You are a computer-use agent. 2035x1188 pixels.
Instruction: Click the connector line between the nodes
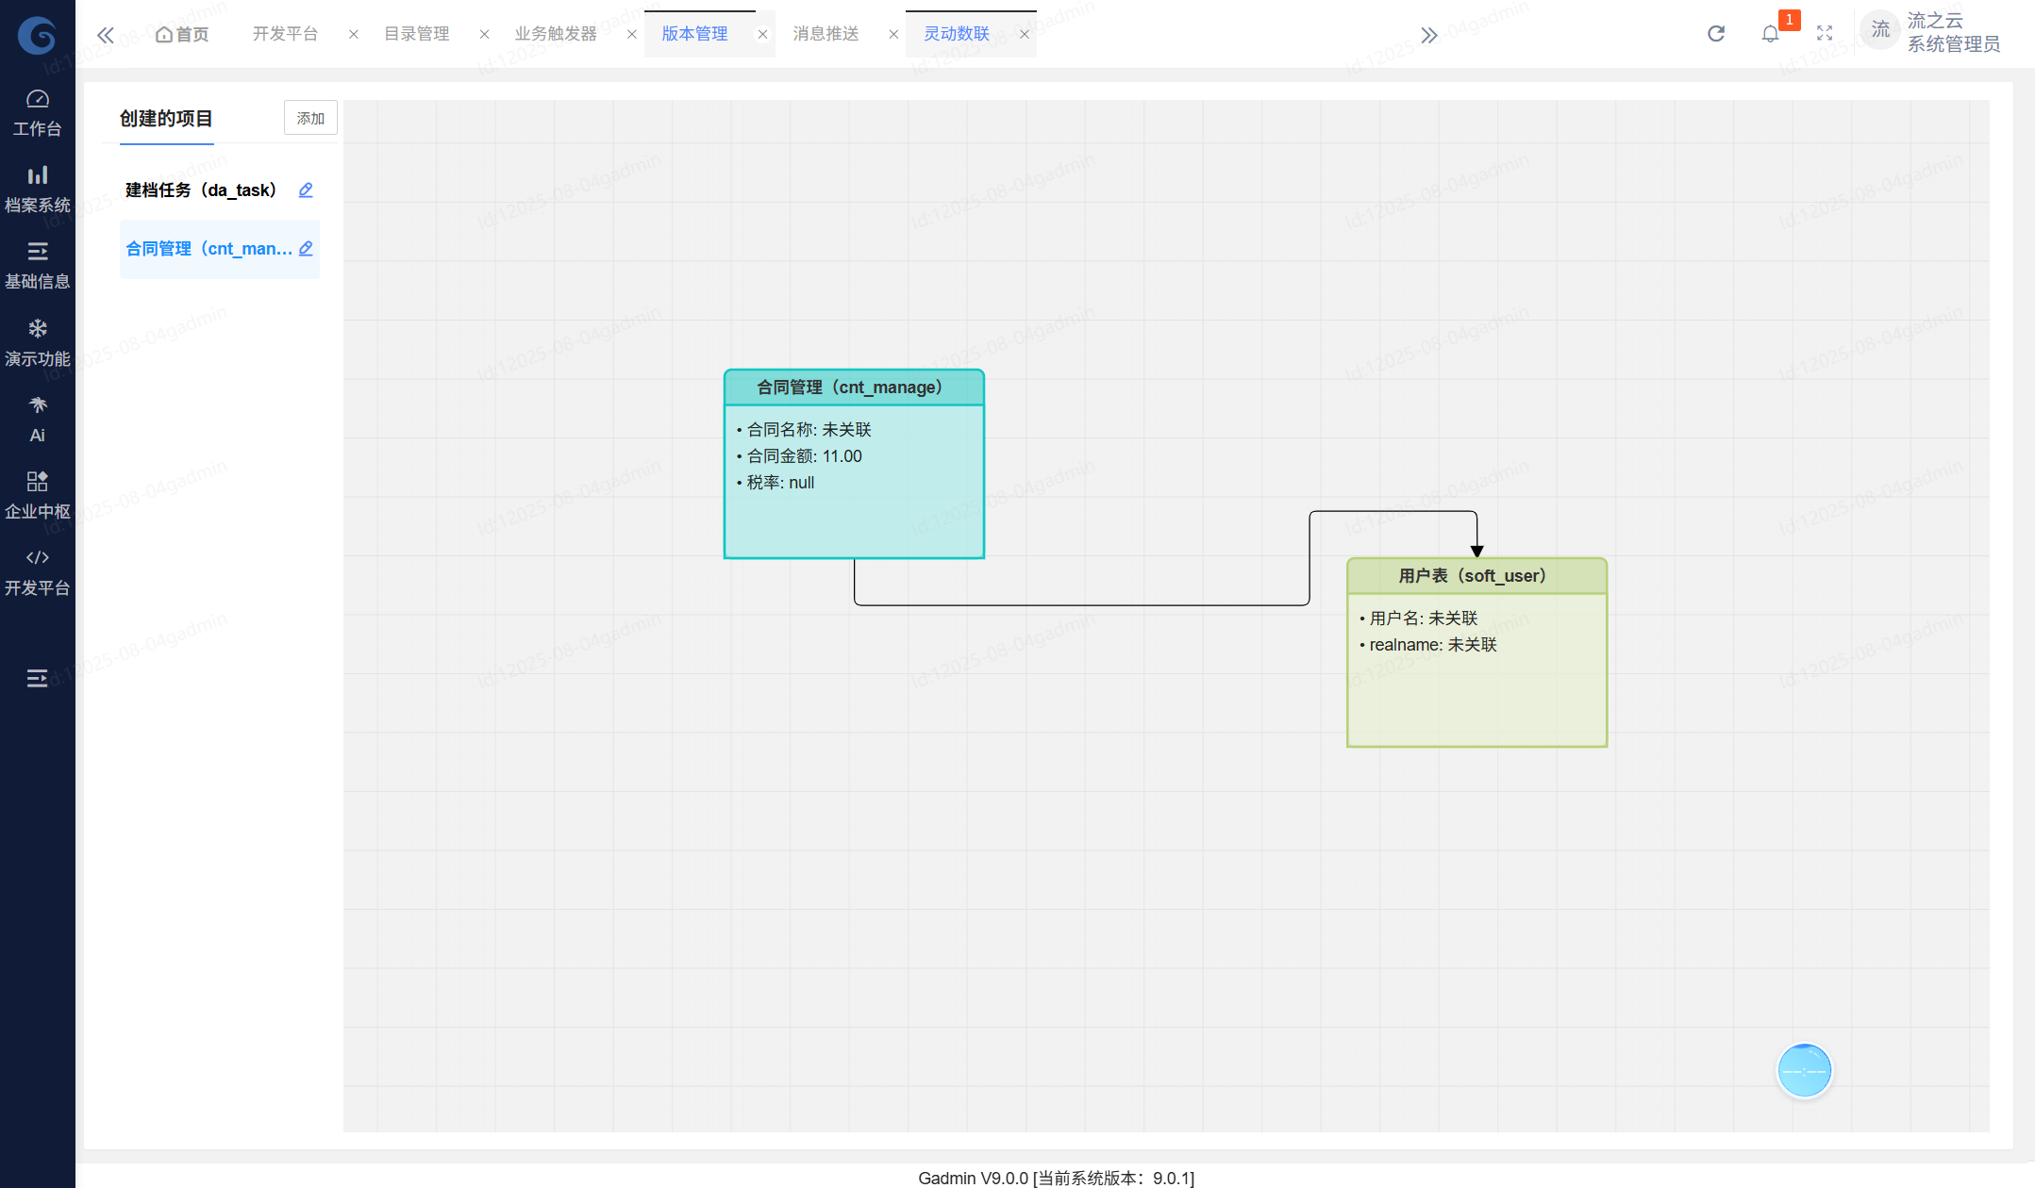pyautogui.click(x=1081, y=605)
